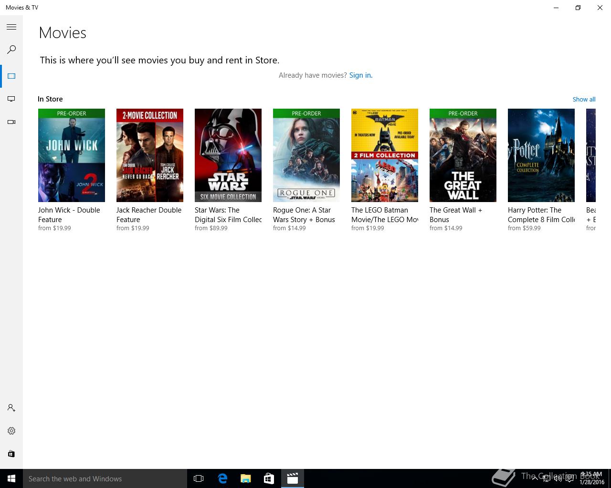Click the Movies & TV taskbar icon
This screenshot has height=488, width=611.
[x=292, y=478]
